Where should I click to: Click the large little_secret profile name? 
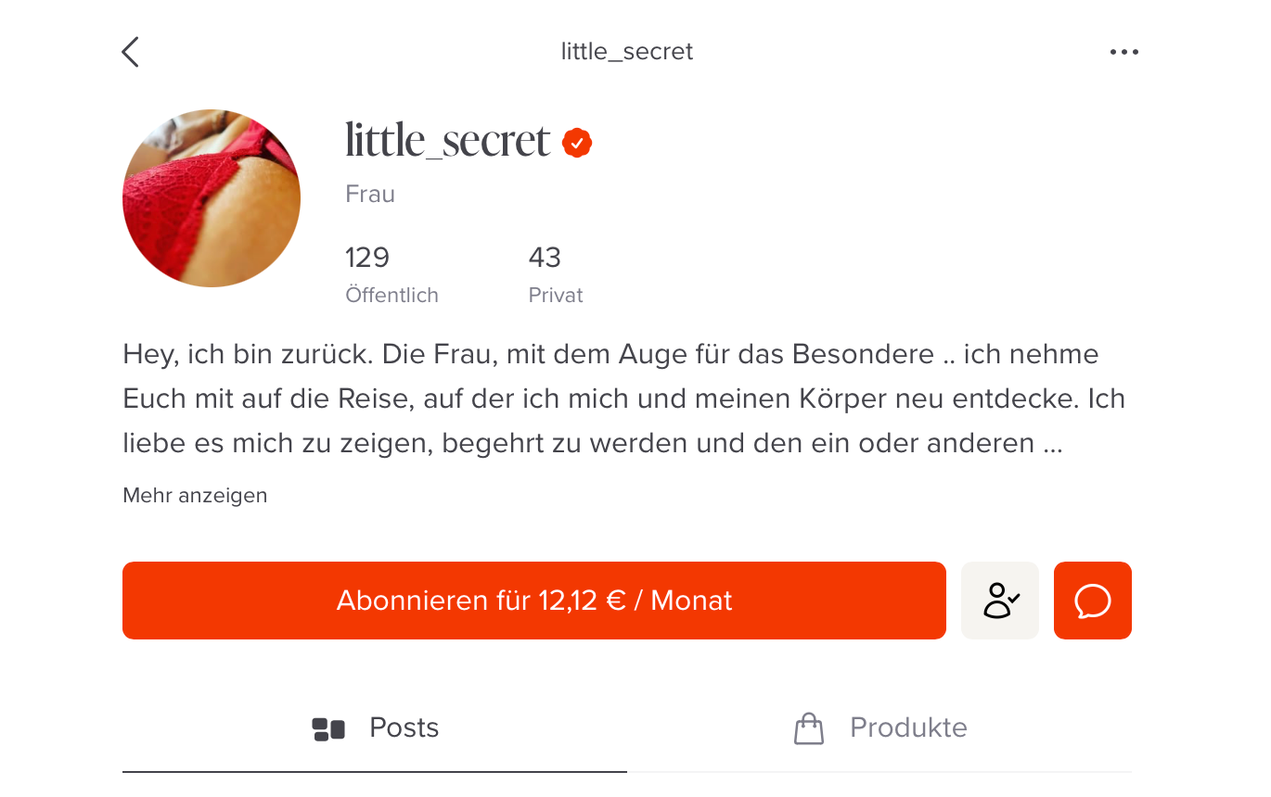point(448,141)
